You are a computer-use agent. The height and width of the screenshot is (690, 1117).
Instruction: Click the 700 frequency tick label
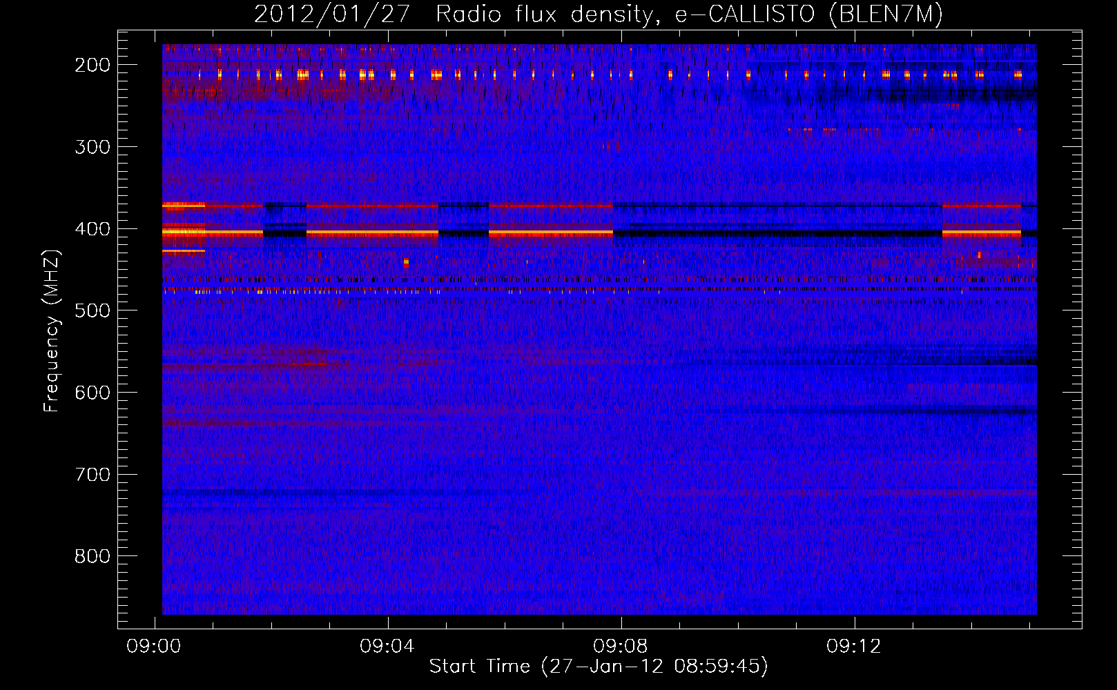(93, 475)
